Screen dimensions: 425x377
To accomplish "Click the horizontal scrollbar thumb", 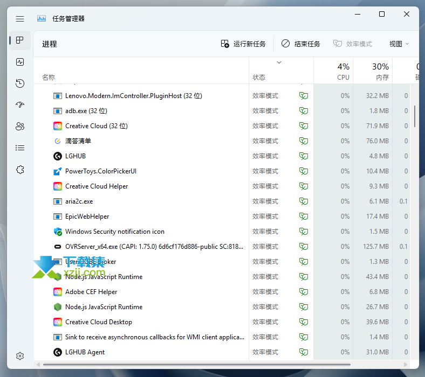I will click(x=197, y=365).
